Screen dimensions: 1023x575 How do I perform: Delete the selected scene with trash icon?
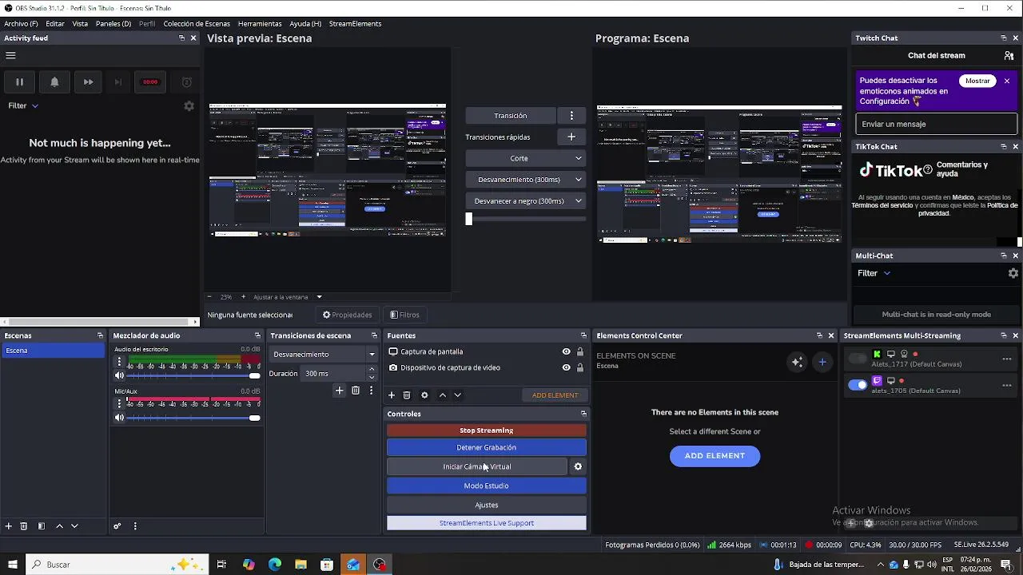24,526
